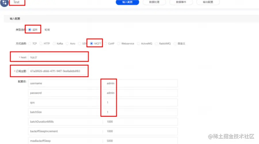This screenshot has height=144, width=259.
Task: Choose the HTTP method radio button
Action: coord(41,43)
